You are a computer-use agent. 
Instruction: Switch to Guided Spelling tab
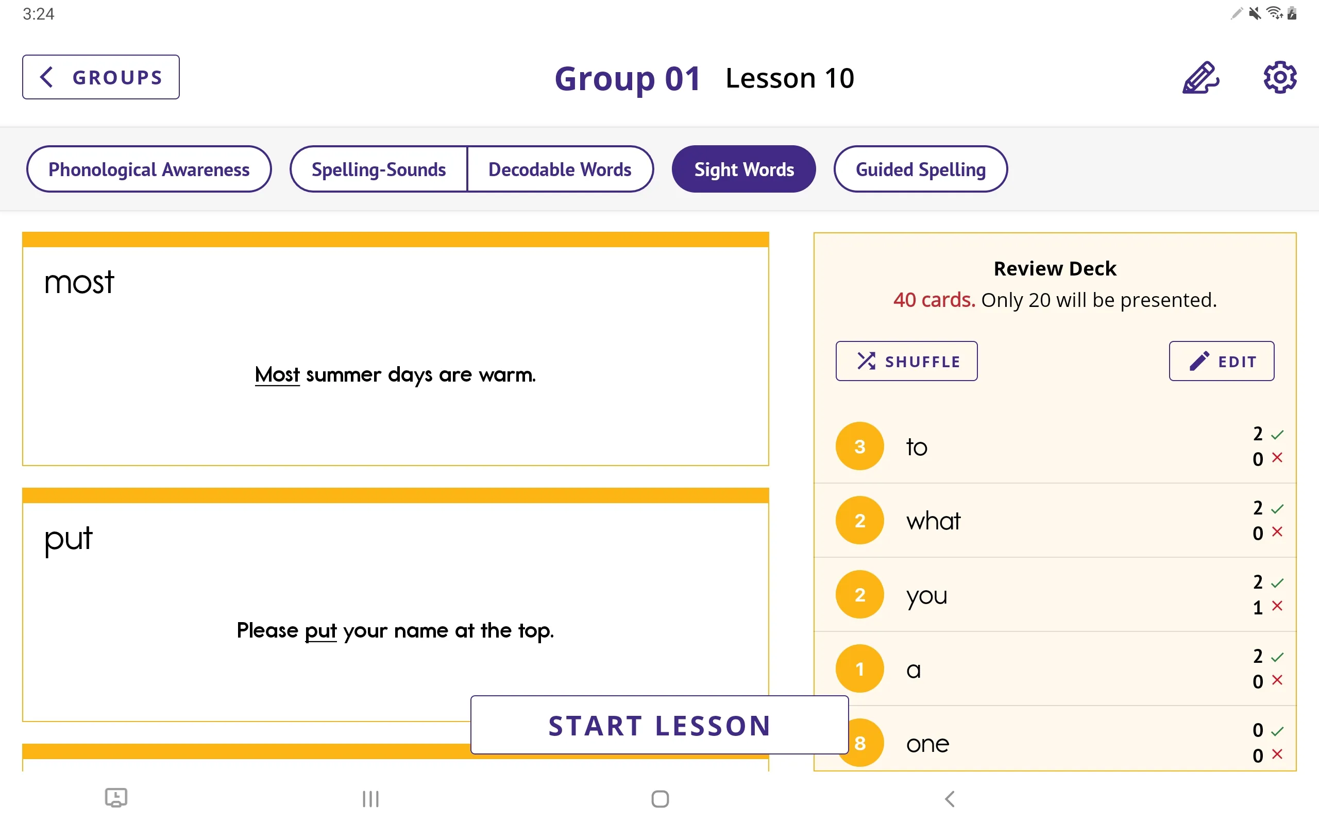pos(921,169)
